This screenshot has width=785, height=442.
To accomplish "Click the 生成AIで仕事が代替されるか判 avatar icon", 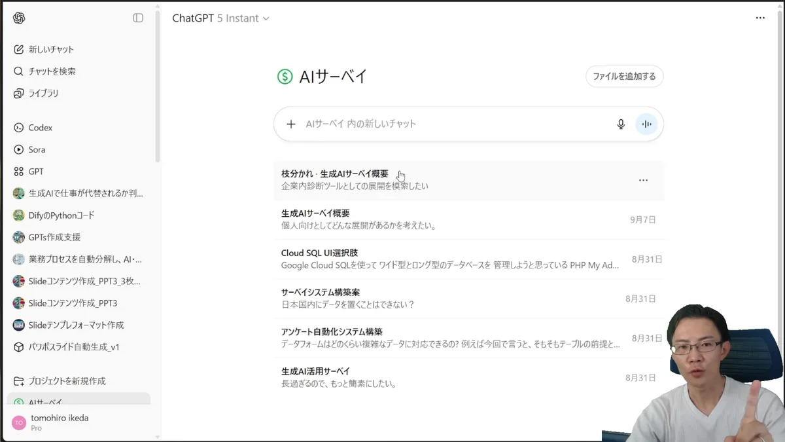I will (x=18, y=193).
